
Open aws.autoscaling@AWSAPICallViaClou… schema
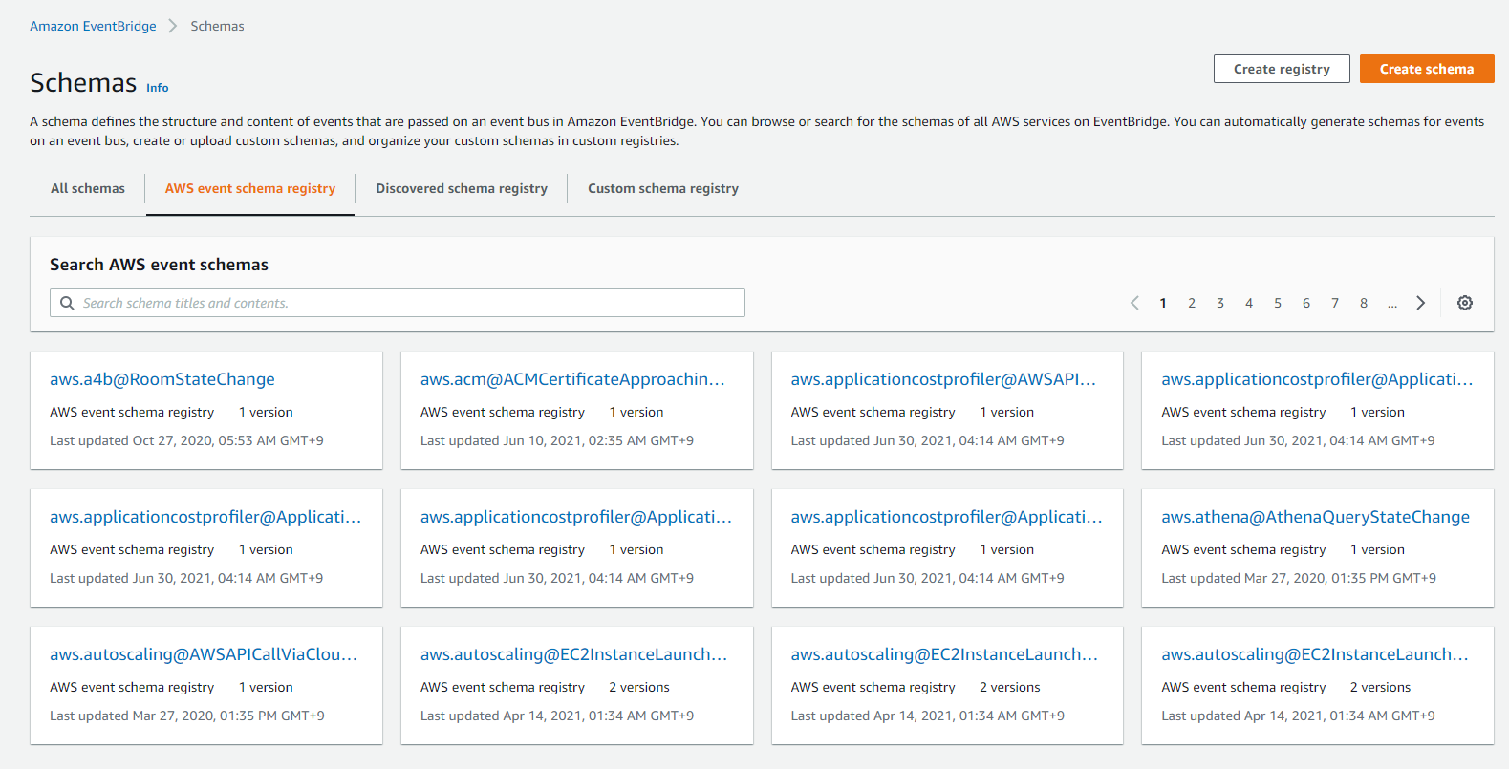point(204,654)
